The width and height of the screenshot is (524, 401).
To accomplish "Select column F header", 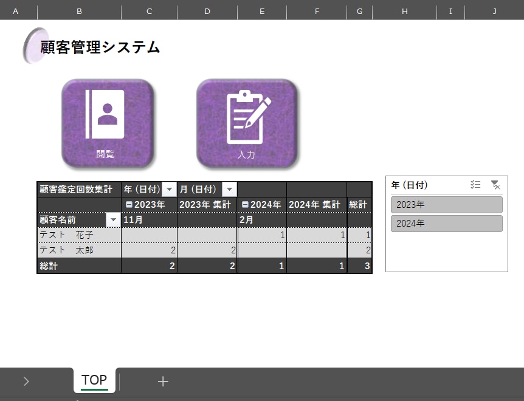I will (317, 12).
